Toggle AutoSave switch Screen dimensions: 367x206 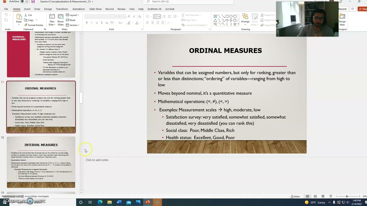(x=25, y=2)
